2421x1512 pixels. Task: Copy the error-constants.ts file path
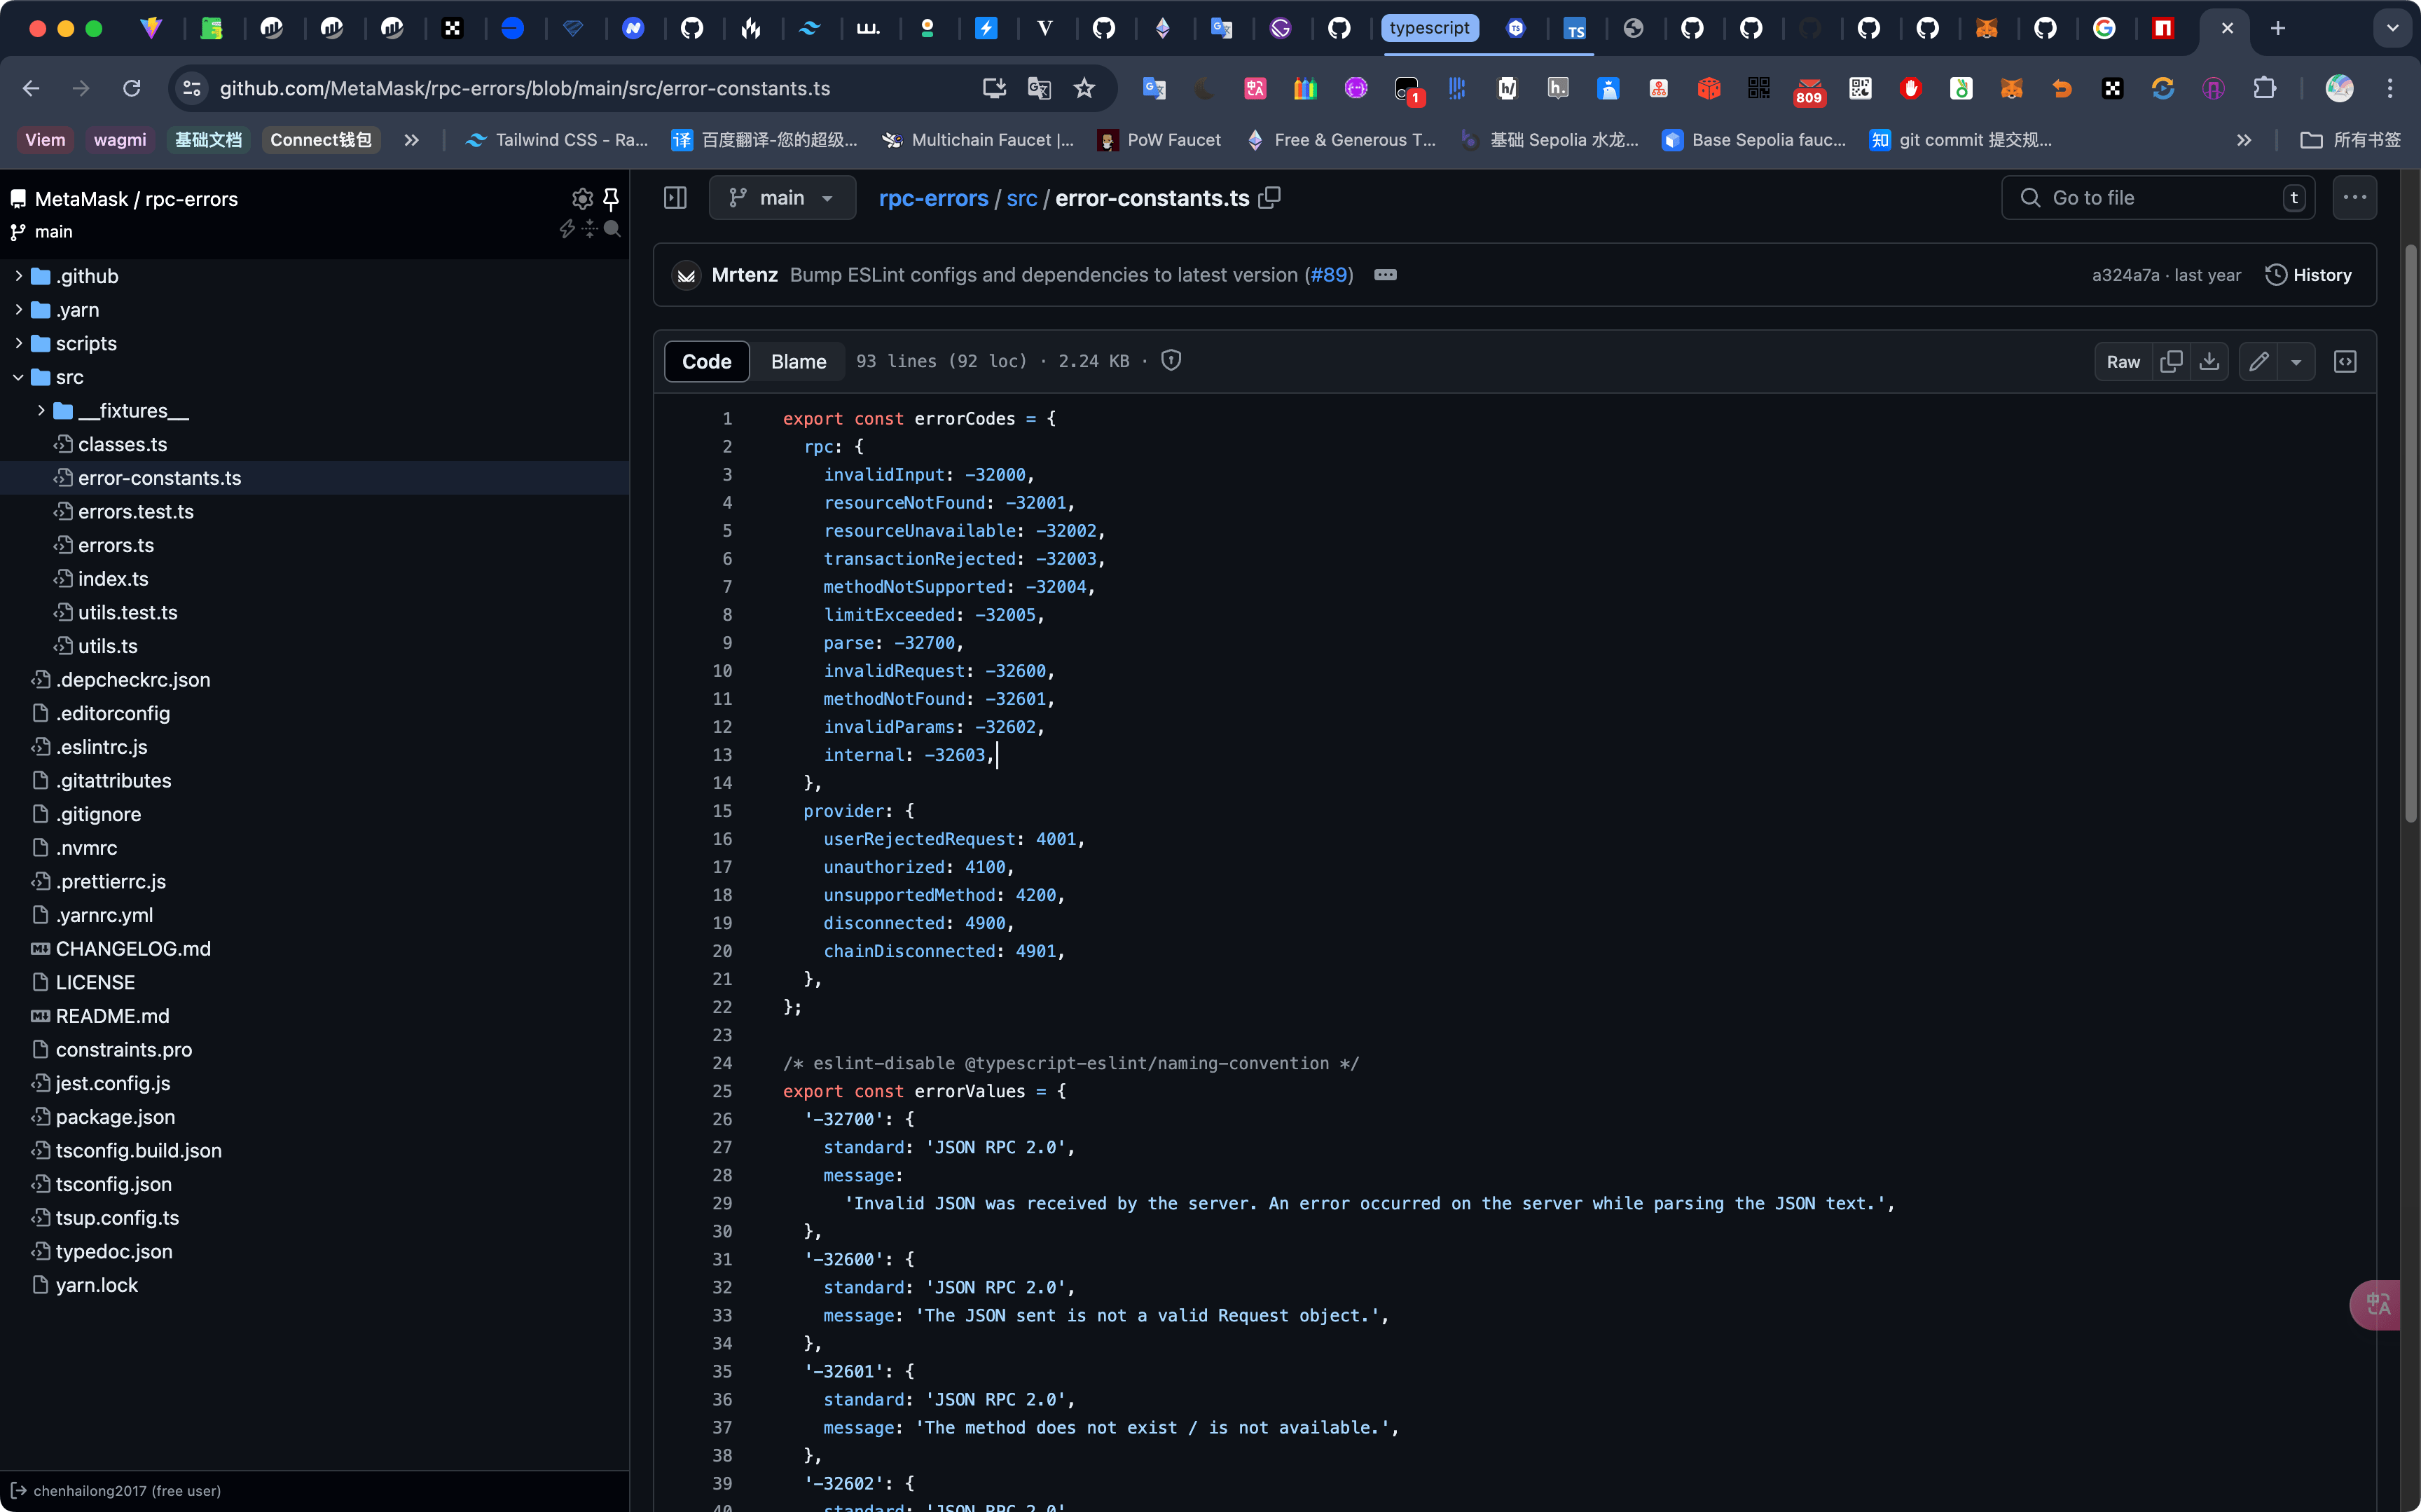point(1269,198)
